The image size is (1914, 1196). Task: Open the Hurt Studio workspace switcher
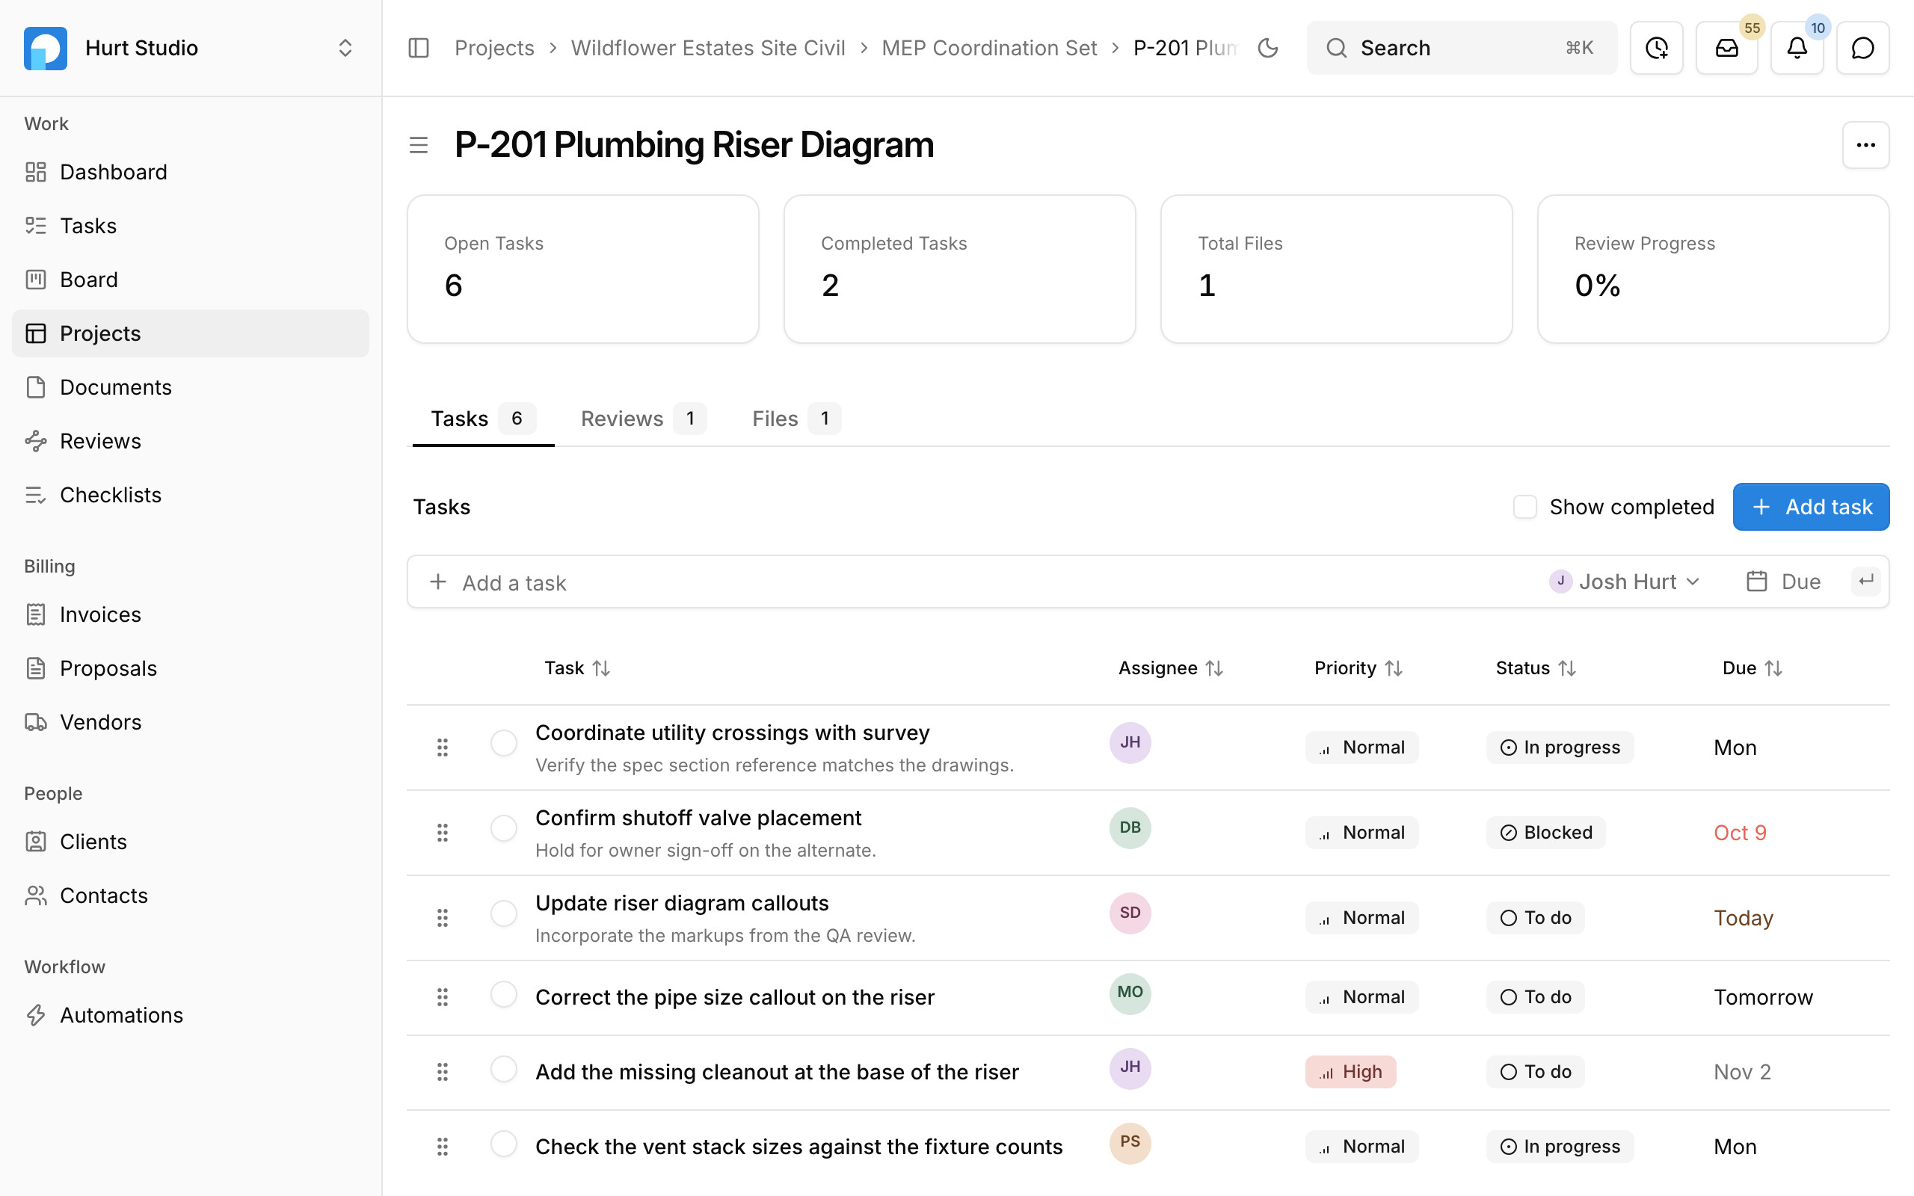click(190, 47)
